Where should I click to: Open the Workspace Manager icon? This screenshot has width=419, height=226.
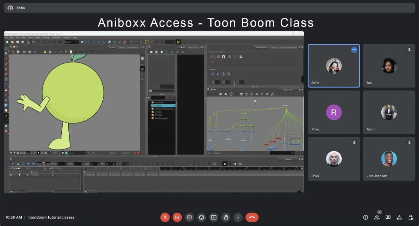82,42
